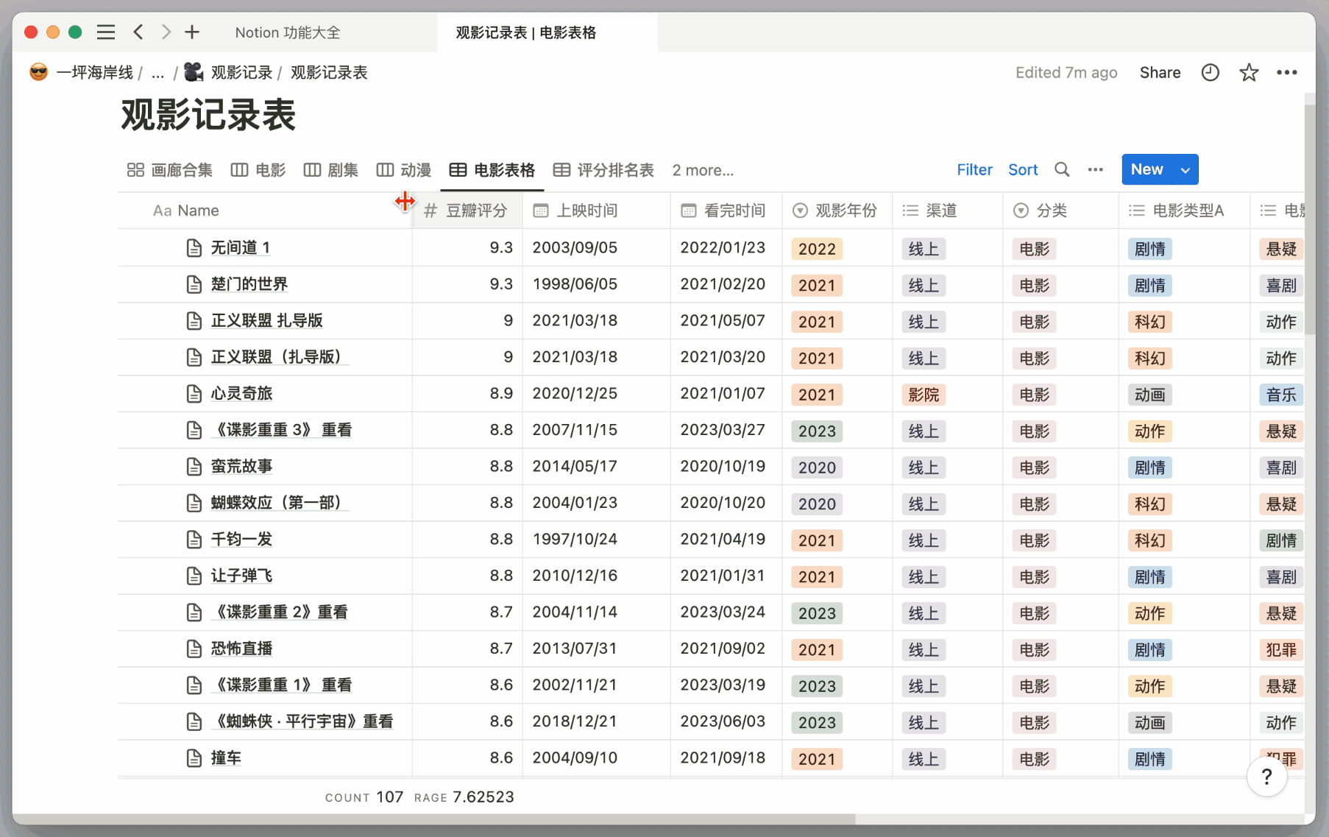
Task: Open page icon for 千钧一发
Action: 194,540
